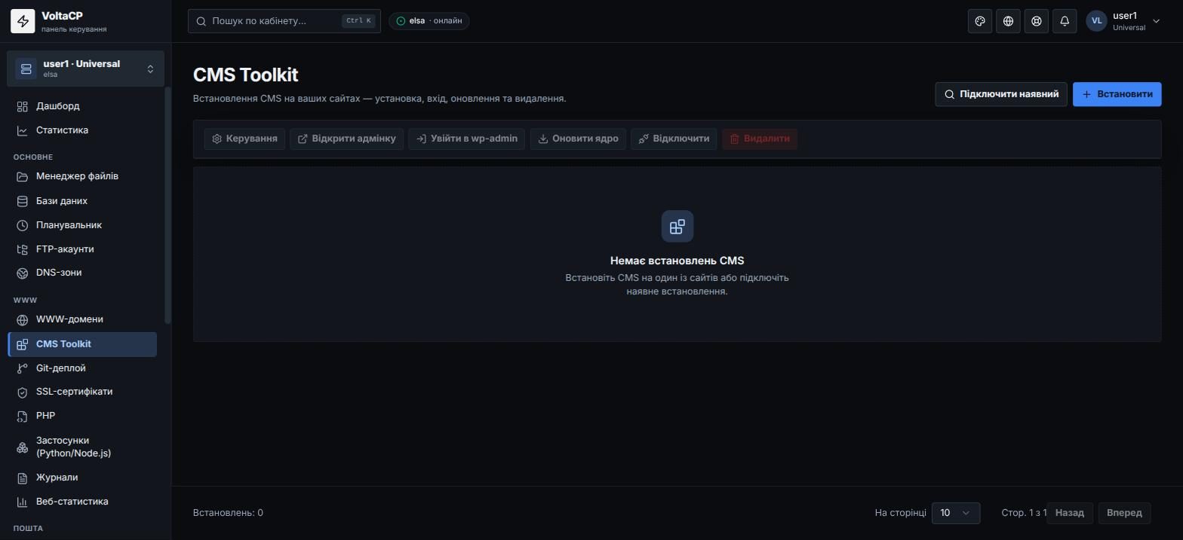1183x540 pixels.
Task: Click Оновити ядро toolbar button
Action: click(x=578, y=139)
